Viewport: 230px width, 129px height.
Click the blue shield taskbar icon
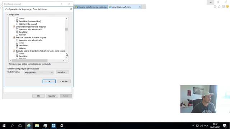(x=54, y=126)
